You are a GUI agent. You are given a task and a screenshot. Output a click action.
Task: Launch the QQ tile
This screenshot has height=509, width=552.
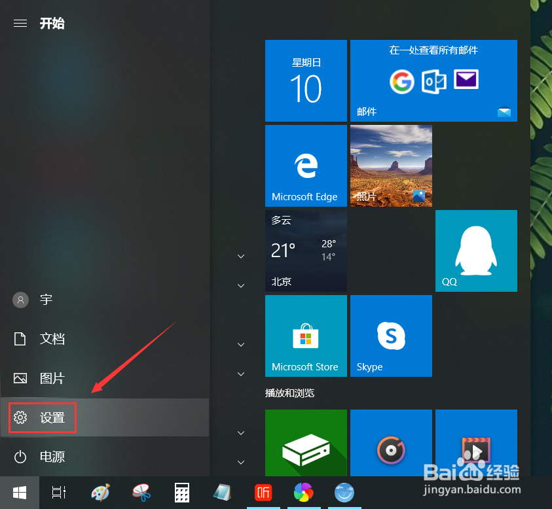click(x=476, y=251)
